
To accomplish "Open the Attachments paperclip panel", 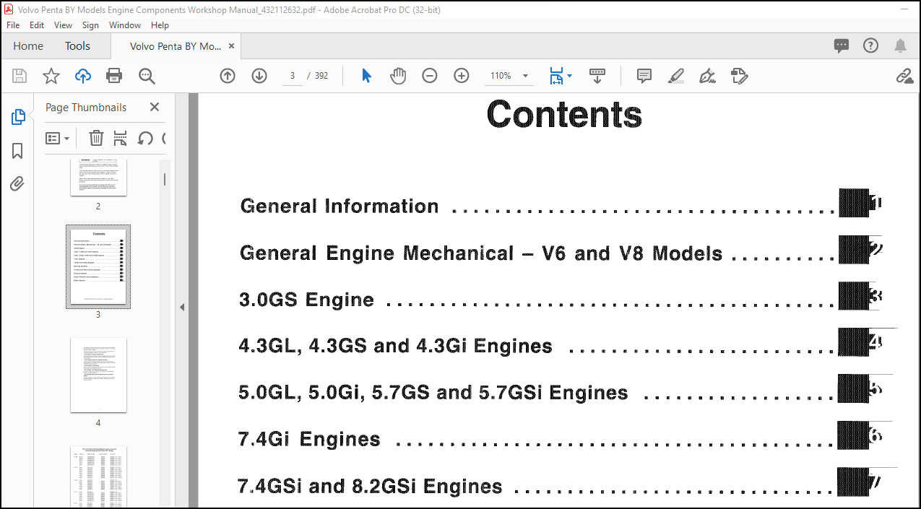I will pos(18,184).
